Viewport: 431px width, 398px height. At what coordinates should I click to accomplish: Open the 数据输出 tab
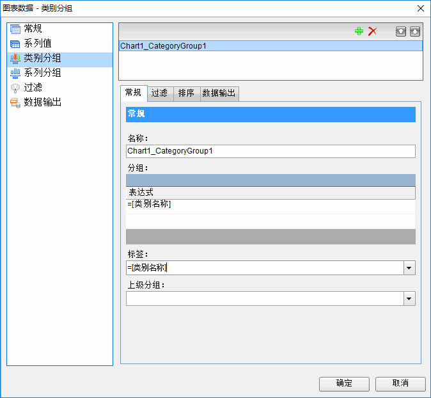click(x=219, y=93)
